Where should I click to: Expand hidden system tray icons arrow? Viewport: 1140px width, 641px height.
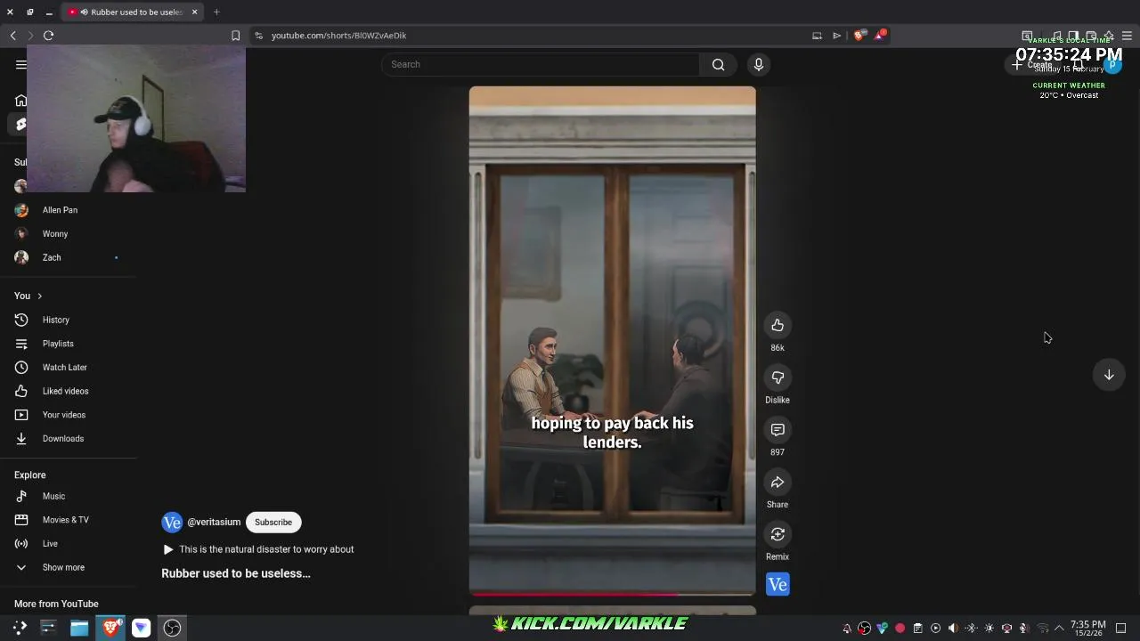coord(1059,629)
